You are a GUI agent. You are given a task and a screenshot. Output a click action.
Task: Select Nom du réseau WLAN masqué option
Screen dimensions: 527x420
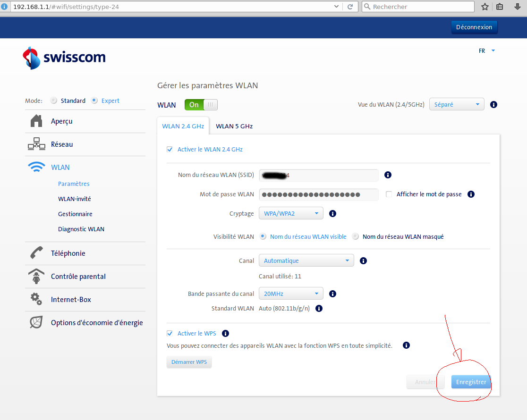[356, 237]
